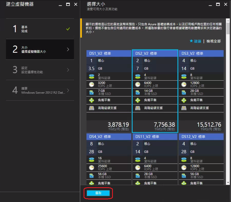Click the data disk icon in DS12_V2

tap(184, 160)
